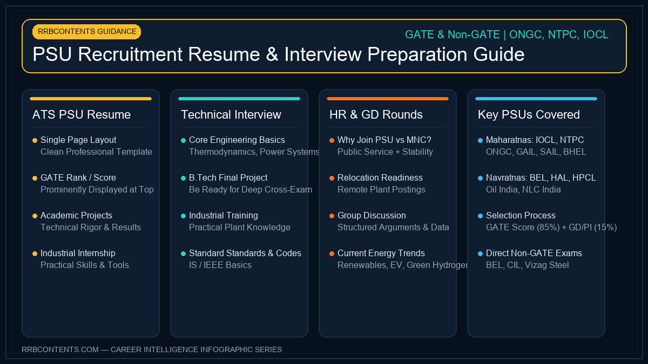Click blue bullet beside Direct Non-GATE Exams
This screenshot has height=364, width=648.
point(480,253)
